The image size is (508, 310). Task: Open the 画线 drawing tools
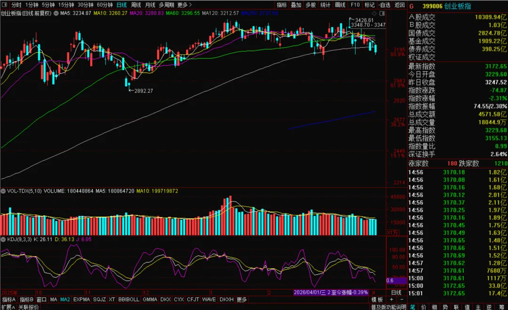[x=340, y=5]
